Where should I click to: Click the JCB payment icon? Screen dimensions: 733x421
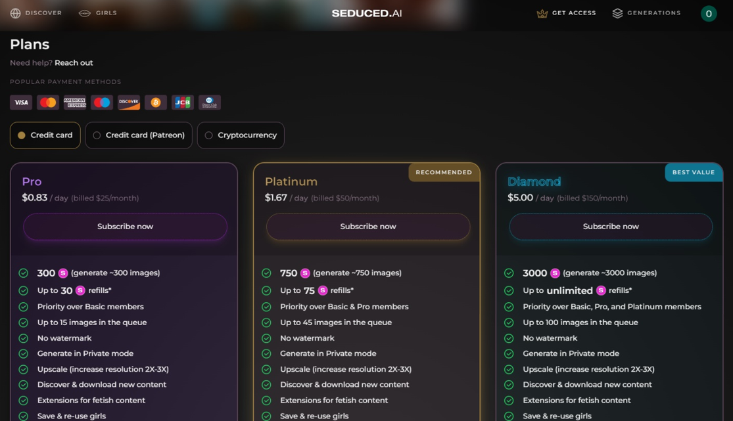183,102
